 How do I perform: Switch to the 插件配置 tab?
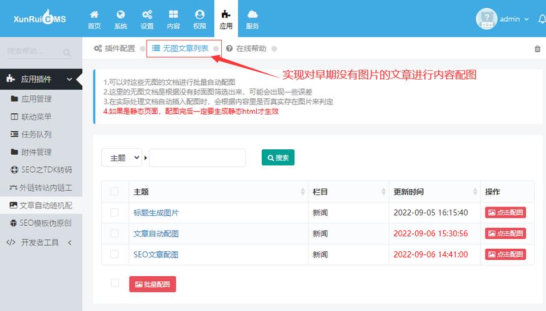[x=115, y=49]
